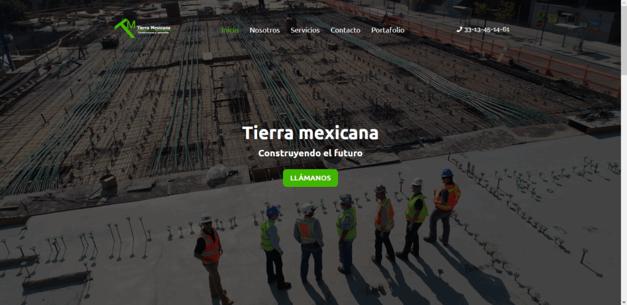The width and height of the screenshot is (627, 305).
Task: Click the orange safety barrier fence
Action: pyautogui.click(x=551, y=61)
